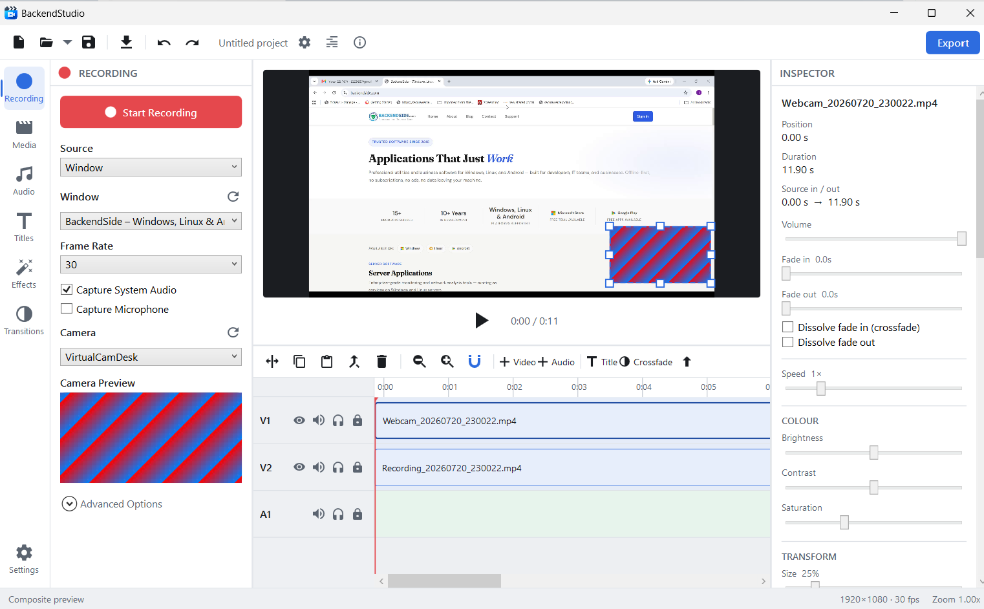The image size is (984, 609).
Task: Uncheck Capture System Audio
Action: (x=67, y=290)
